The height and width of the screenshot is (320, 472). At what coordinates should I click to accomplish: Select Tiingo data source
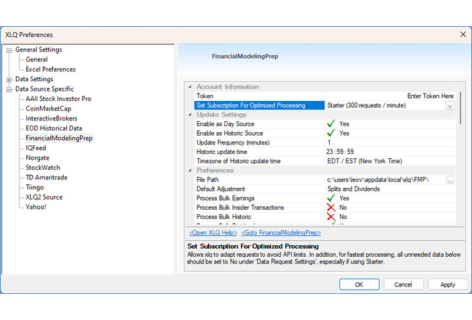(35, 187)
